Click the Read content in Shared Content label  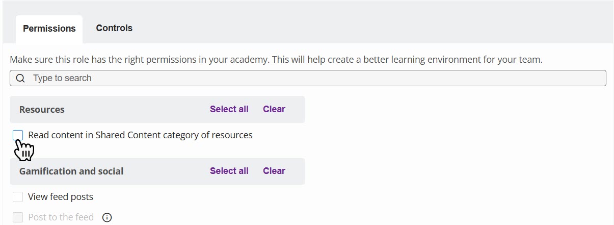coord(140,135)
